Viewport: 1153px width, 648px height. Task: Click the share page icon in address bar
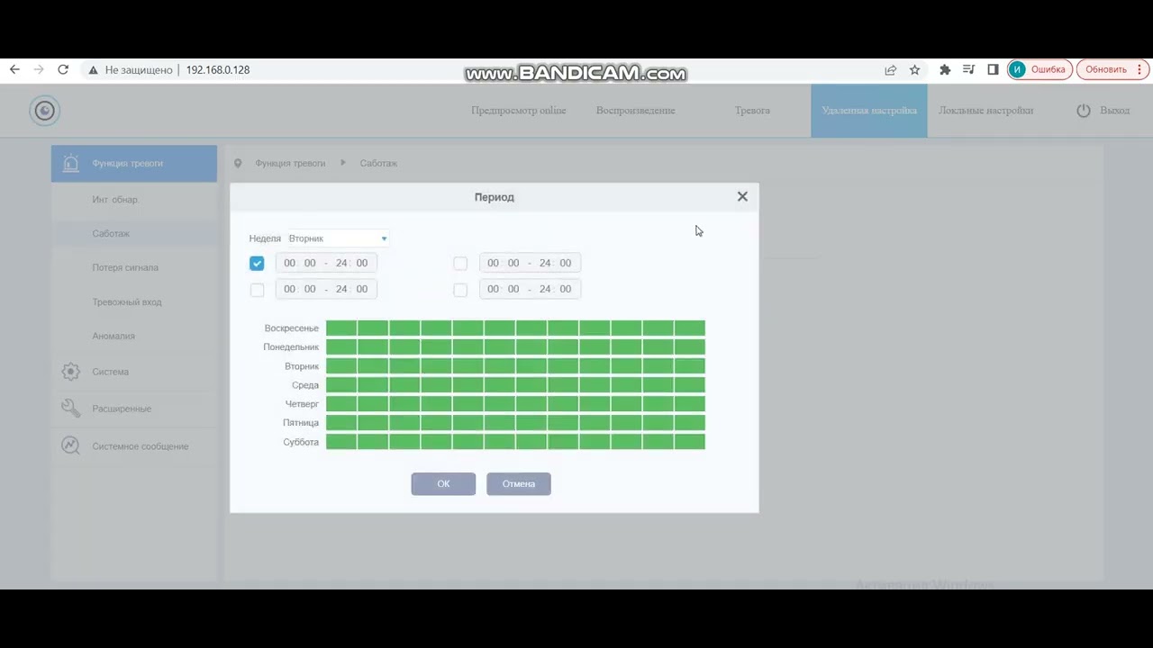tap(891, 69)
